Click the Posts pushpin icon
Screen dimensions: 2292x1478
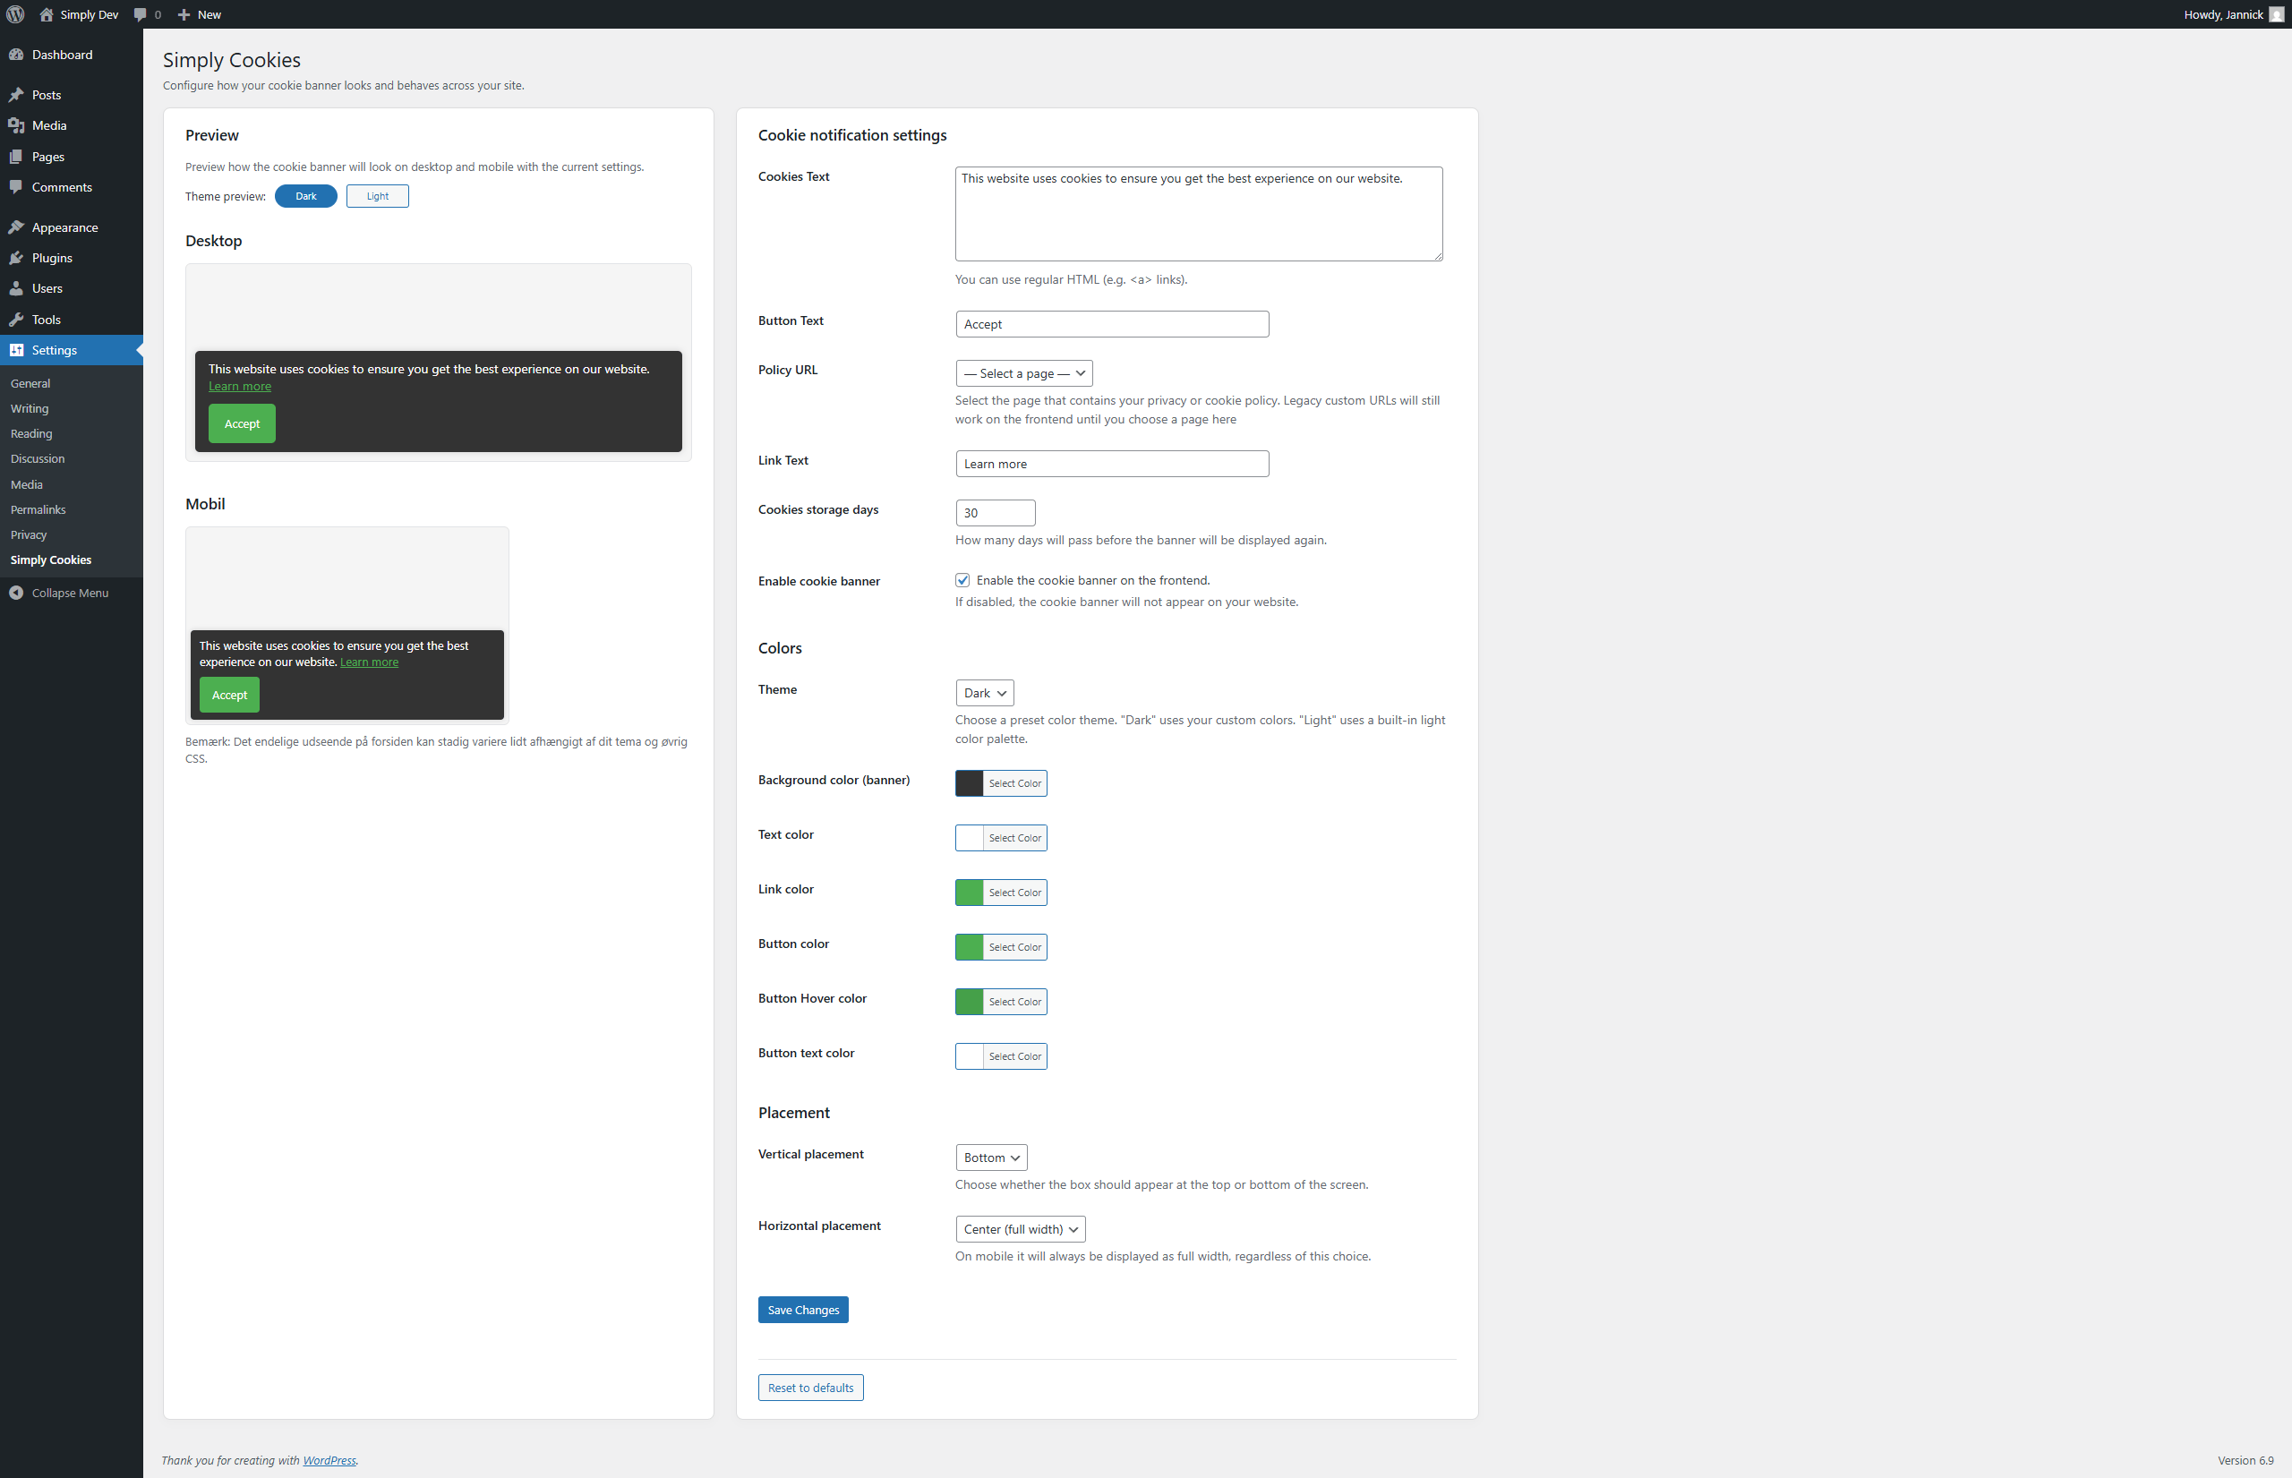pos(16,95)
